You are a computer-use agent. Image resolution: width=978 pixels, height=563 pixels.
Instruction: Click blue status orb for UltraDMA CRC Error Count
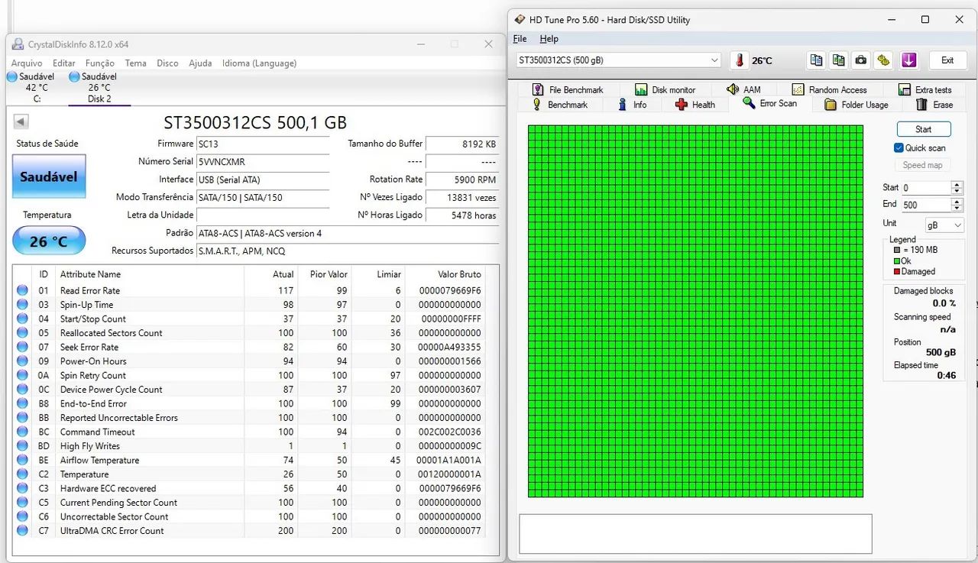click(22, 530)
